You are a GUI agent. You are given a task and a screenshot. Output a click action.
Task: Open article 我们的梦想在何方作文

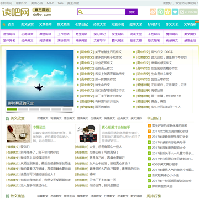point(110,90)
